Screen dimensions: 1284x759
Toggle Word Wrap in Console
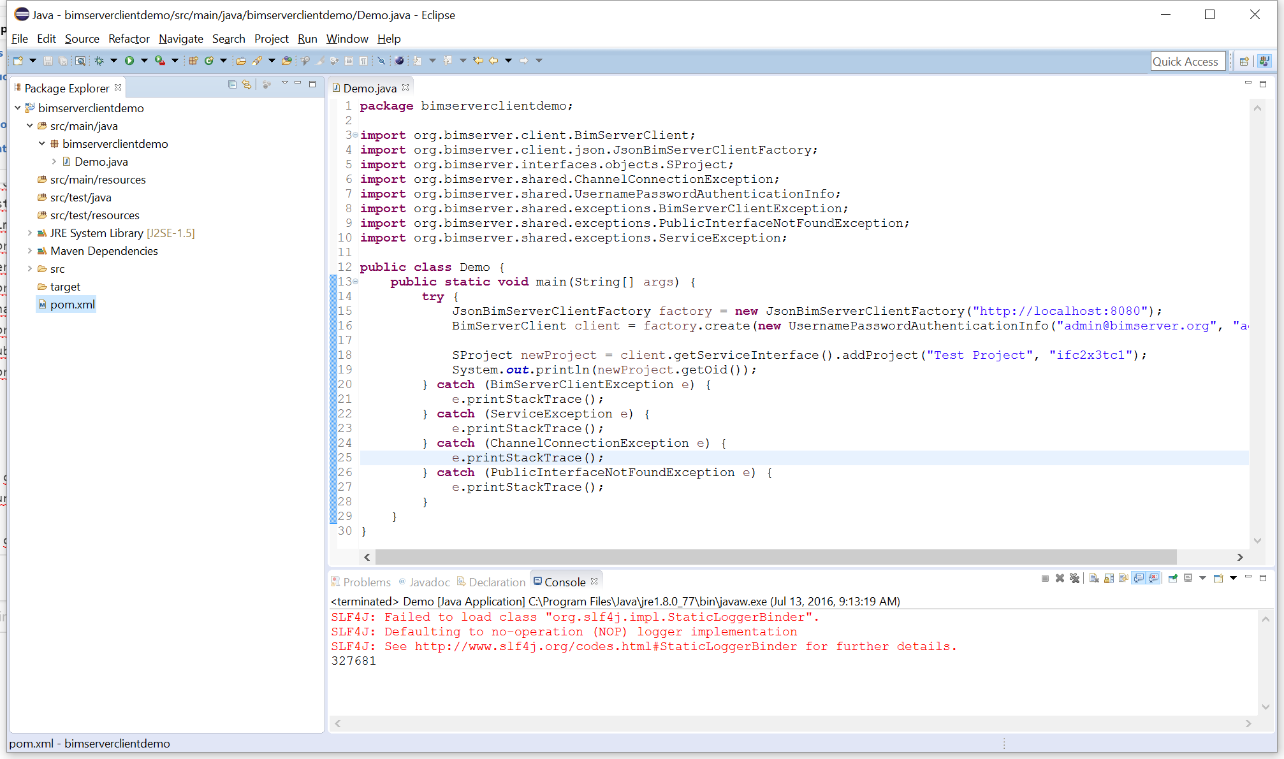[1123, 578]
